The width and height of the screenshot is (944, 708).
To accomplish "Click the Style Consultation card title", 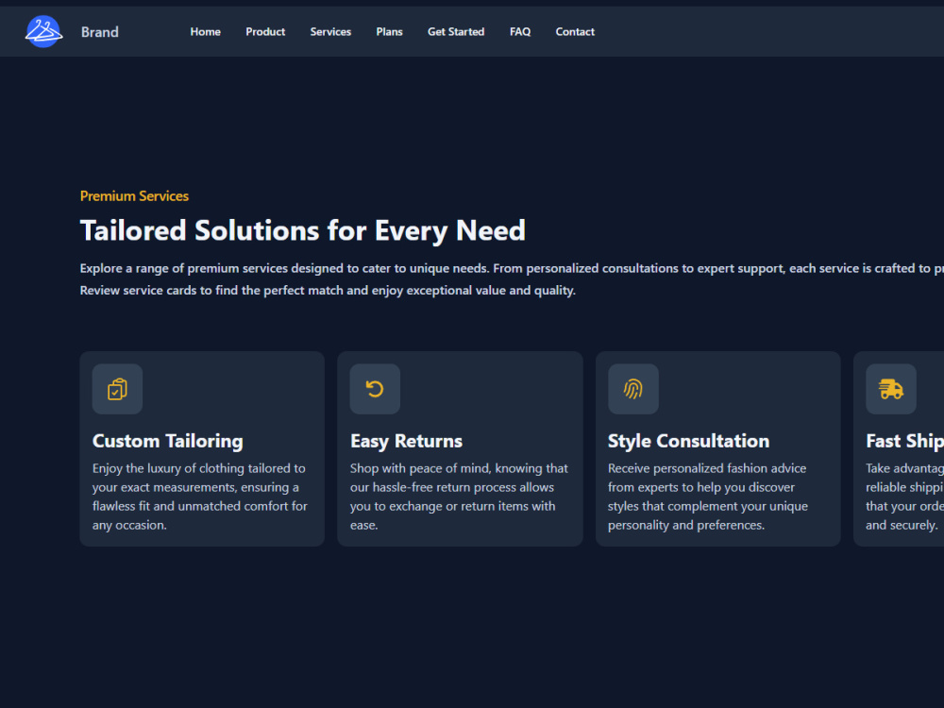I will 689,441.
